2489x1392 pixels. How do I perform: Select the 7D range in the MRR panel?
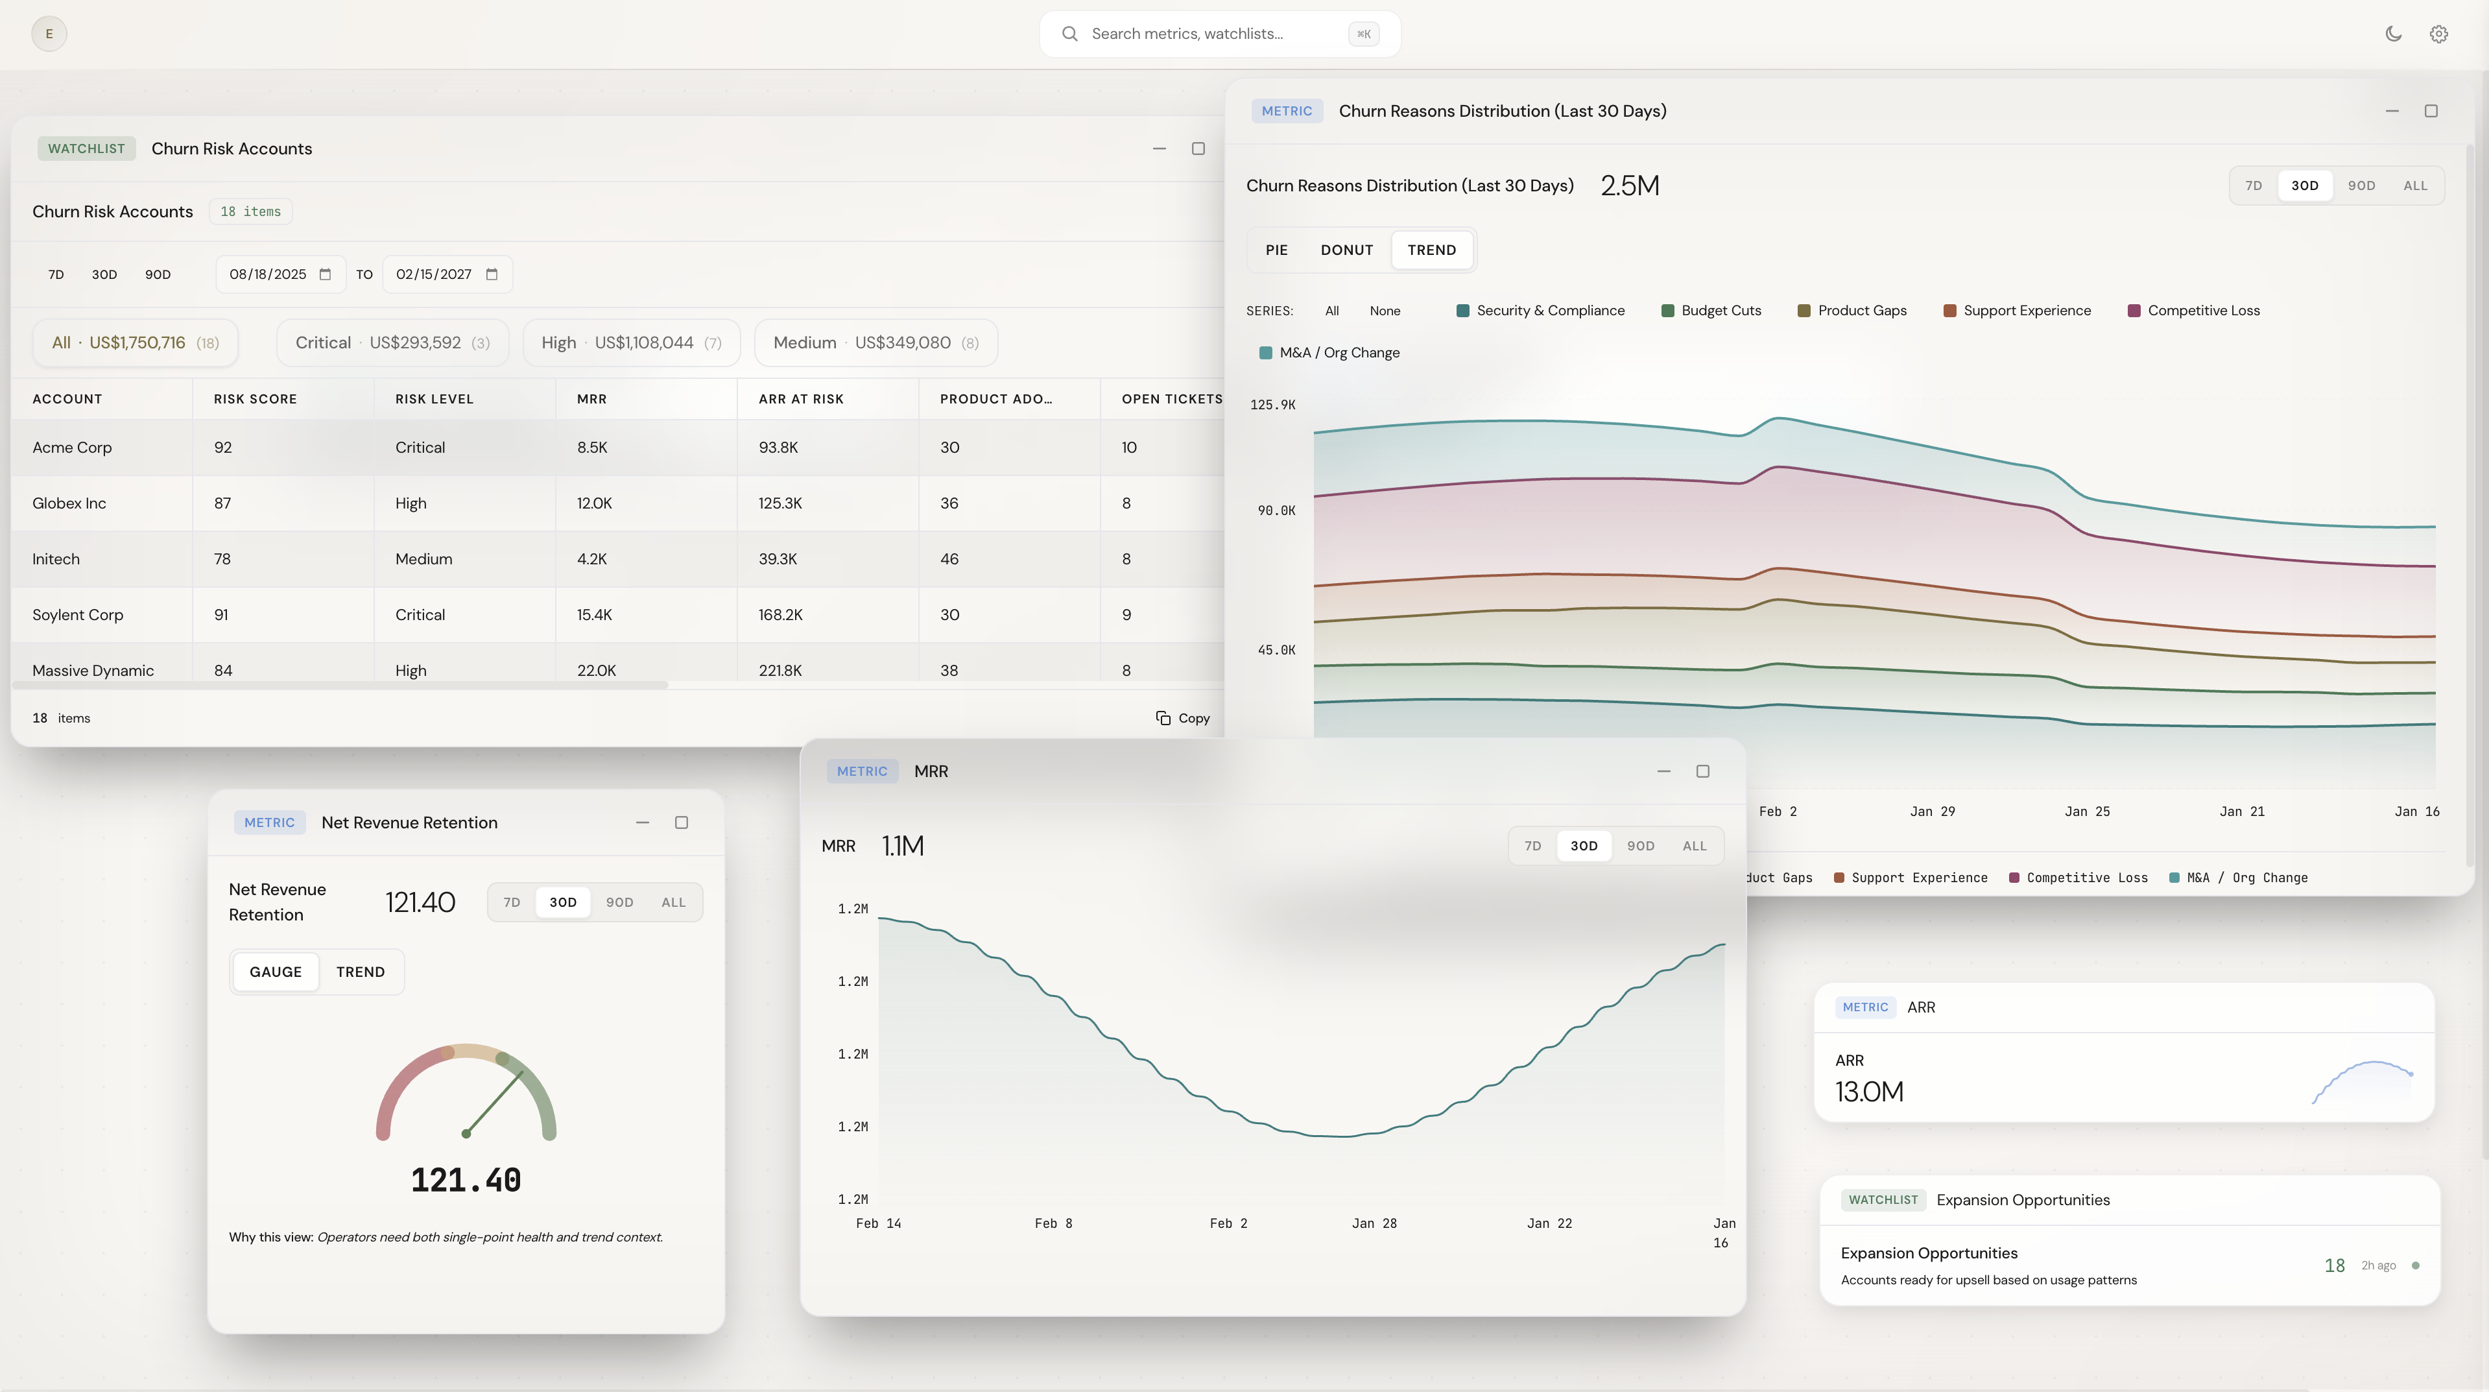[1532, 845]
